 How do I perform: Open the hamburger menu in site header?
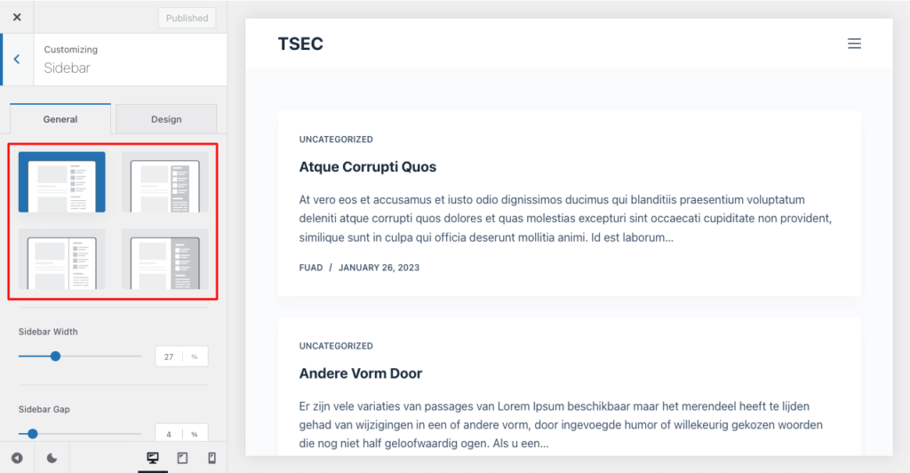tap(854, 44)
